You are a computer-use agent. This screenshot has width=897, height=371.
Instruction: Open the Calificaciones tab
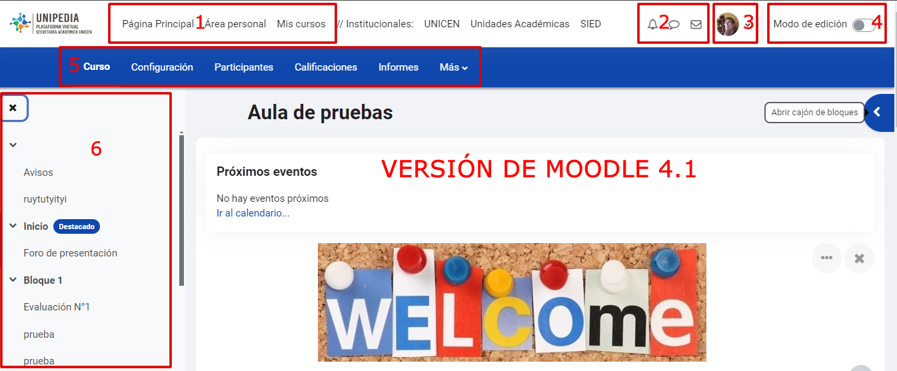tap(326, 67)
